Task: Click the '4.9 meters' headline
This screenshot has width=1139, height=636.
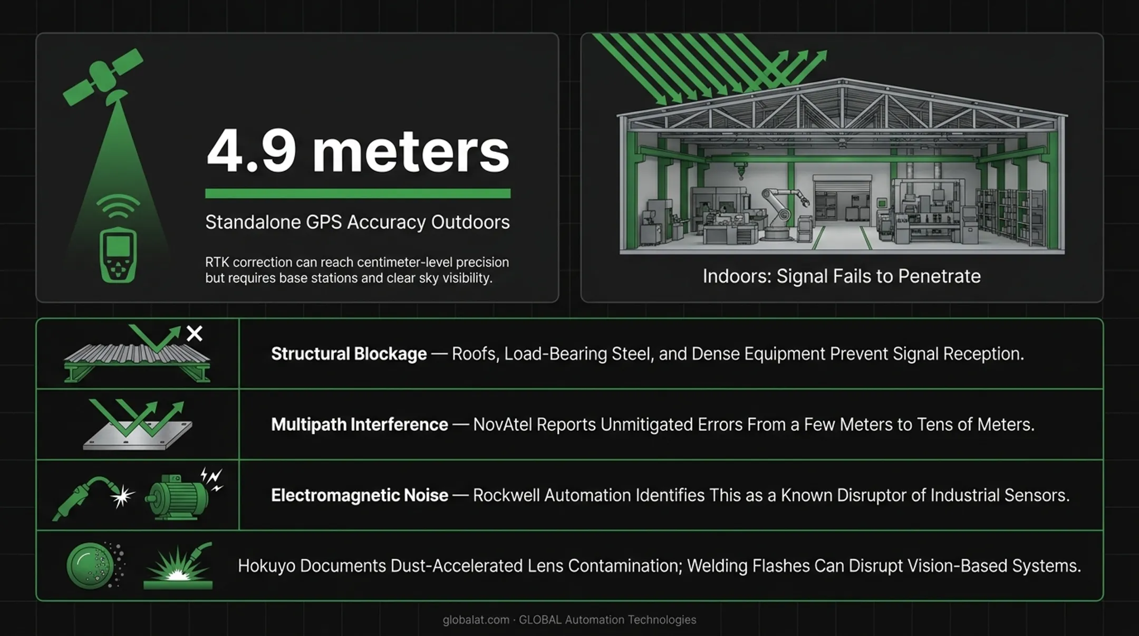Action: [358, 151]
